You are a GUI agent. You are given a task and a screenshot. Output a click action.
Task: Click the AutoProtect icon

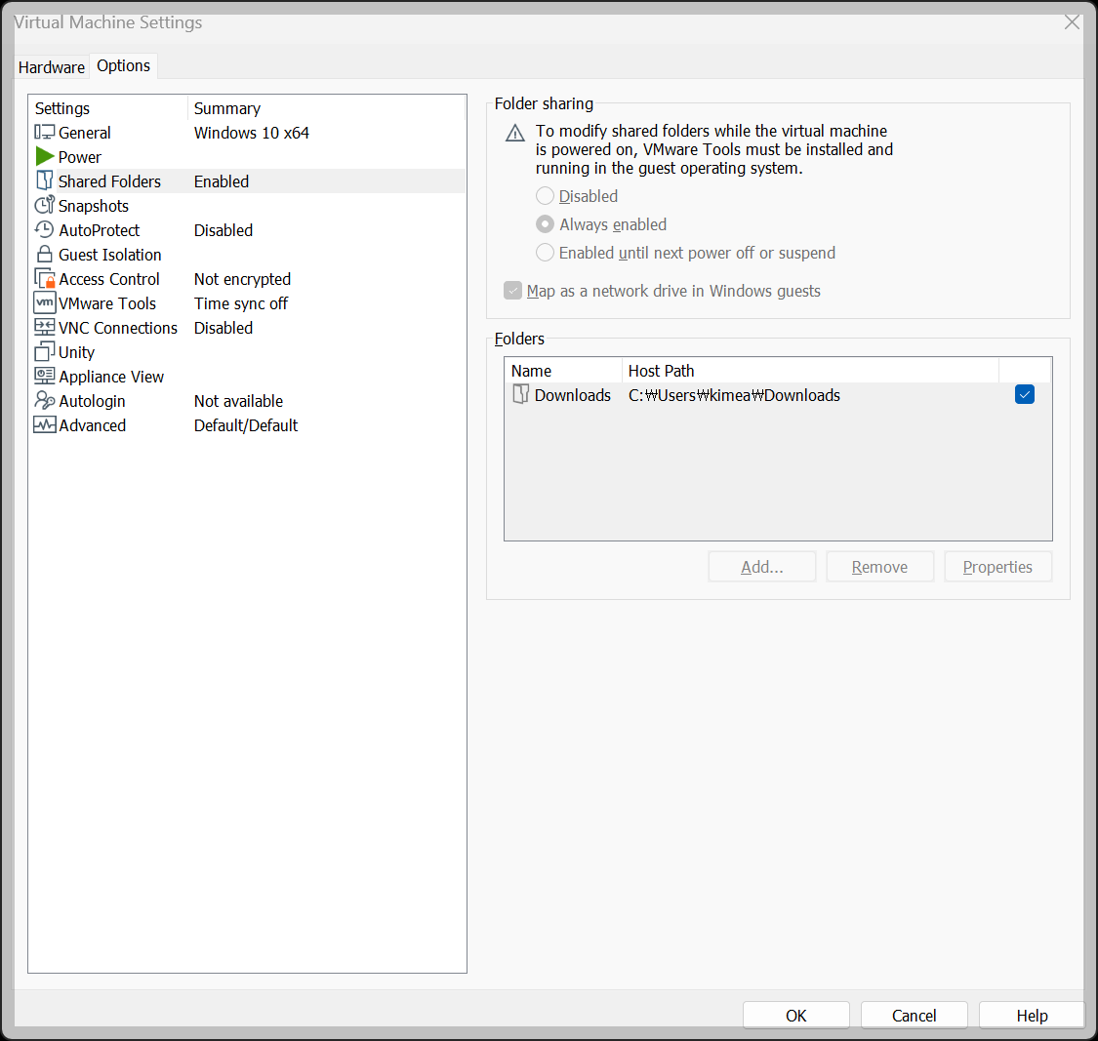[x=44, y=229]
